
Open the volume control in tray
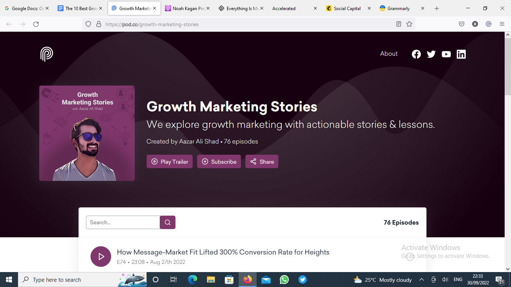(x=445, y=280)
